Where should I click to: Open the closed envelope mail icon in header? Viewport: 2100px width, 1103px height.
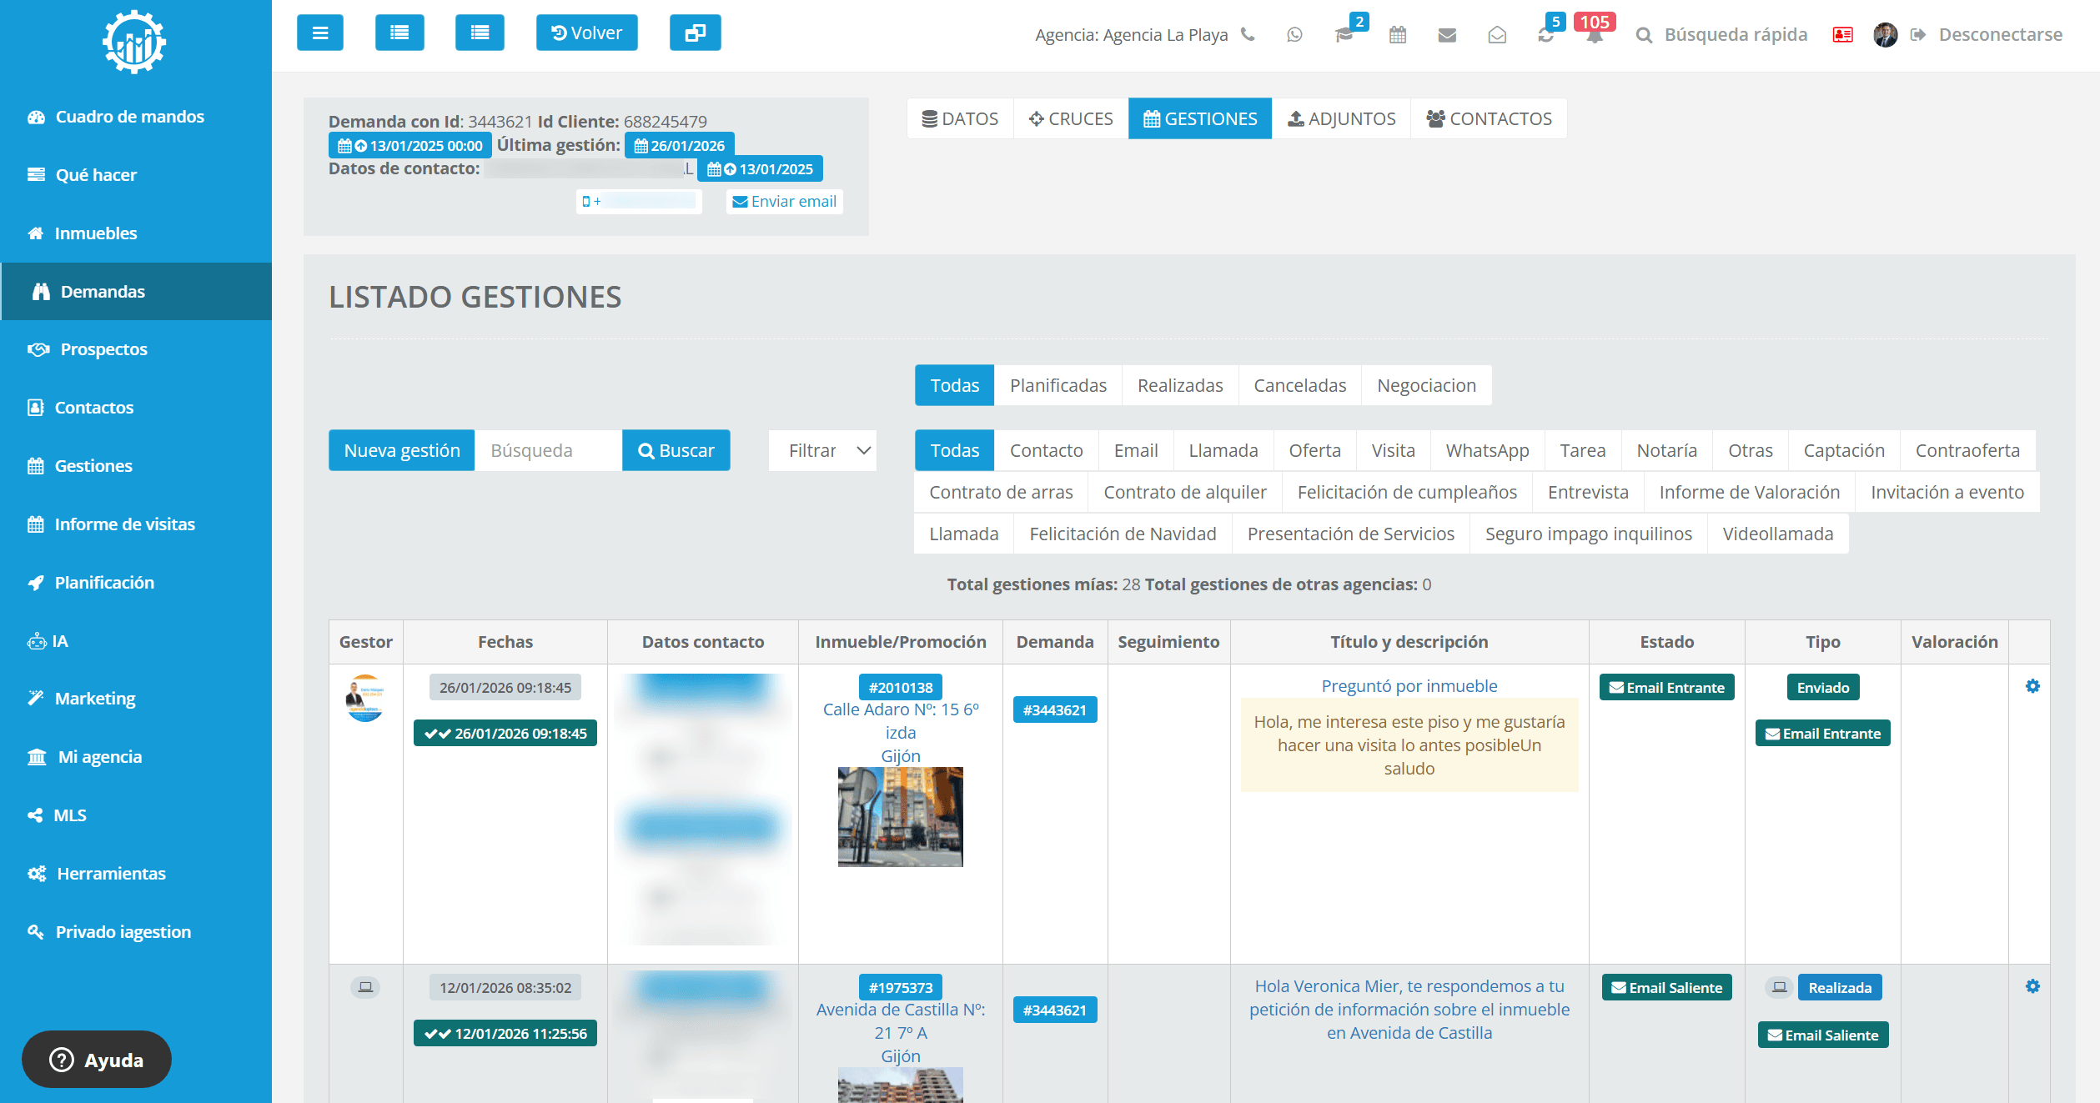pos(1447,35)
